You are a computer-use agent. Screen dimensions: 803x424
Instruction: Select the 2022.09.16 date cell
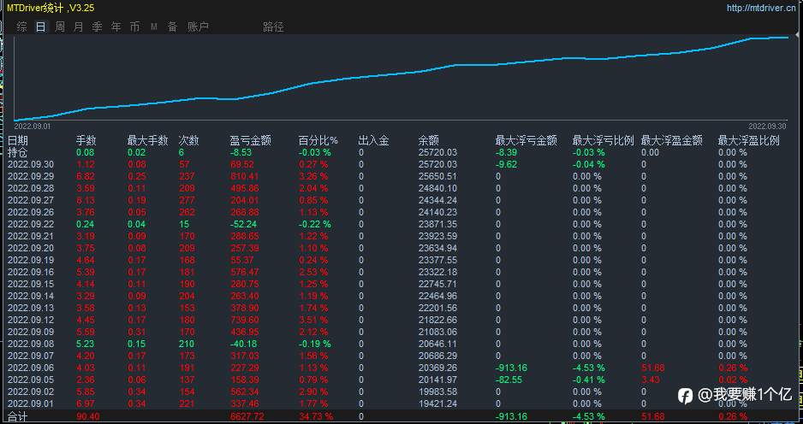coord(31,272)
